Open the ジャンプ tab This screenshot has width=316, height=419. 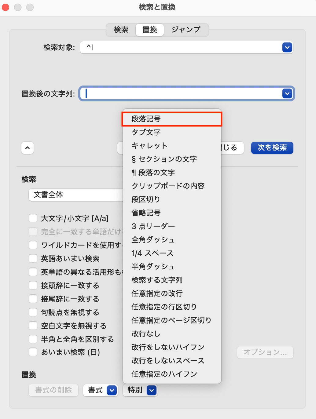point(186,30)
